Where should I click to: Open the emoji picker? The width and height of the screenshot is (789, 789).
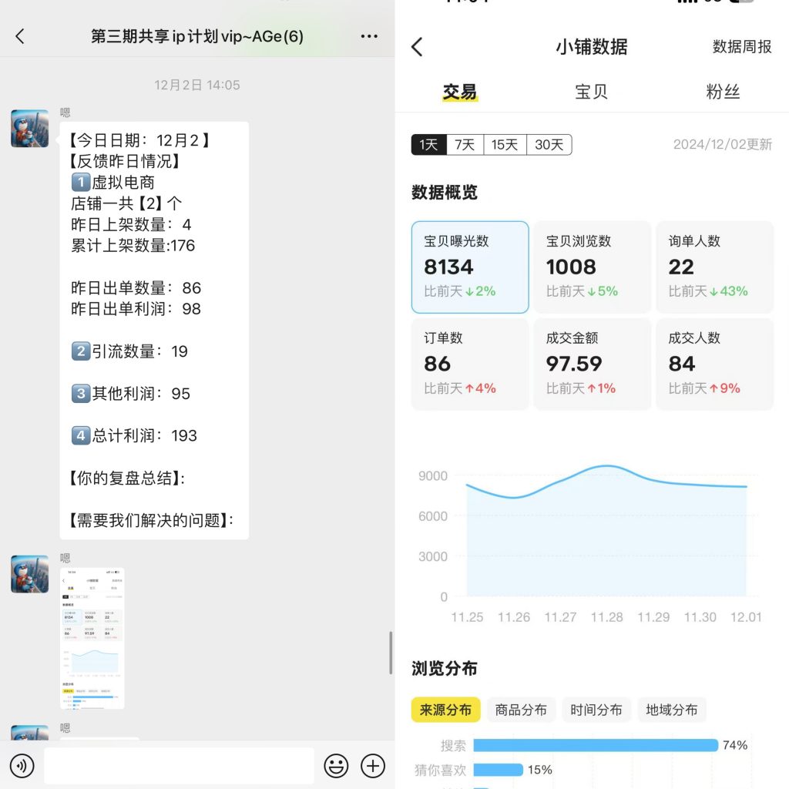point(337,766)
